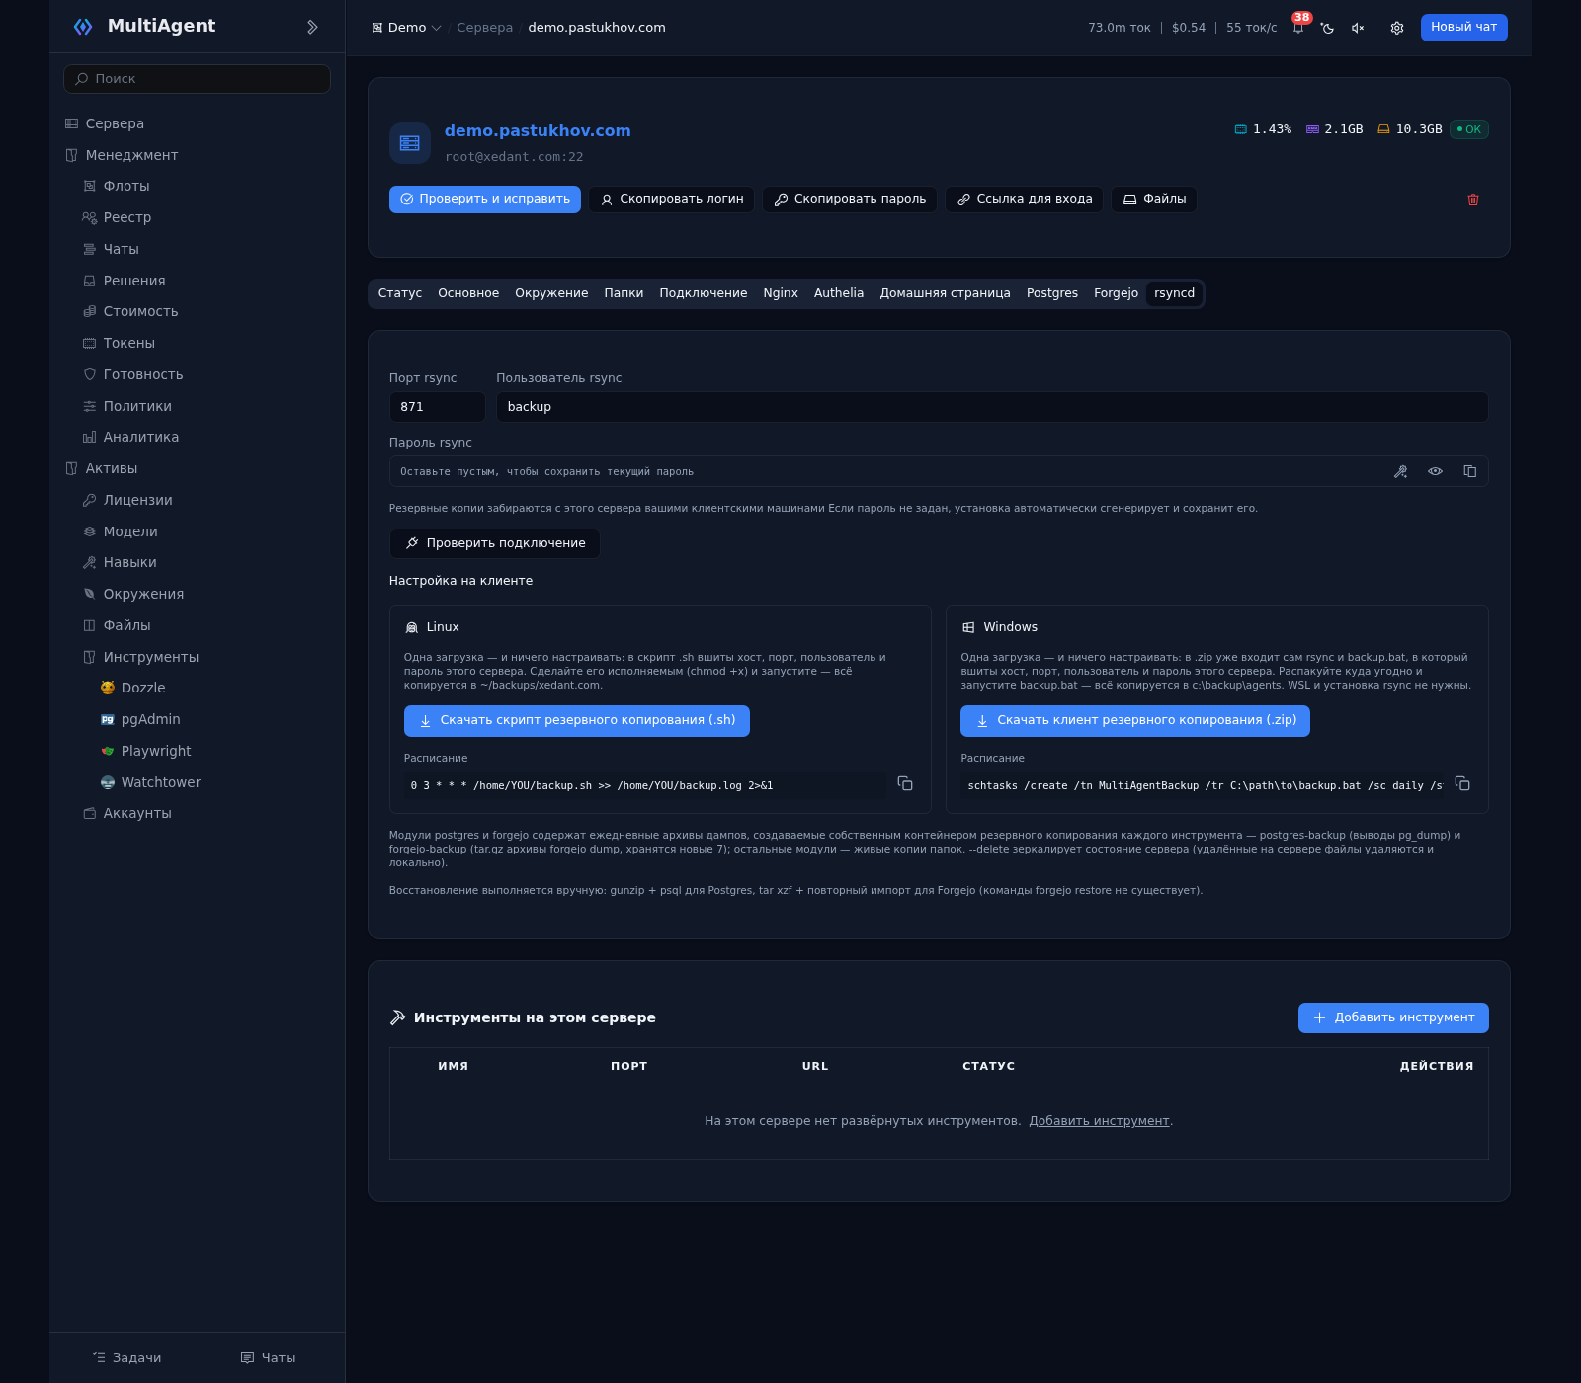The image size is (1581, 1383).
Task: Click Скопировать пароль button
Action: click(x=850, y=200)
